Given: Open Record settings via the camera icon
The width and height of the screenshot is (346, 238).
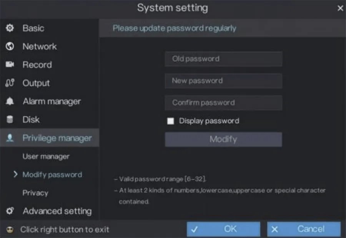Looking at the screenshot, I should (x=10, y=64).
